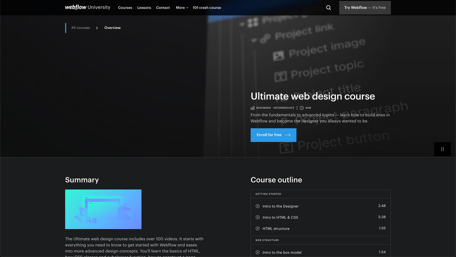Click play icon for Intro to the box model
Image resolution: width=456 pixels, height=257 pixels.
(x=257, y=252)
